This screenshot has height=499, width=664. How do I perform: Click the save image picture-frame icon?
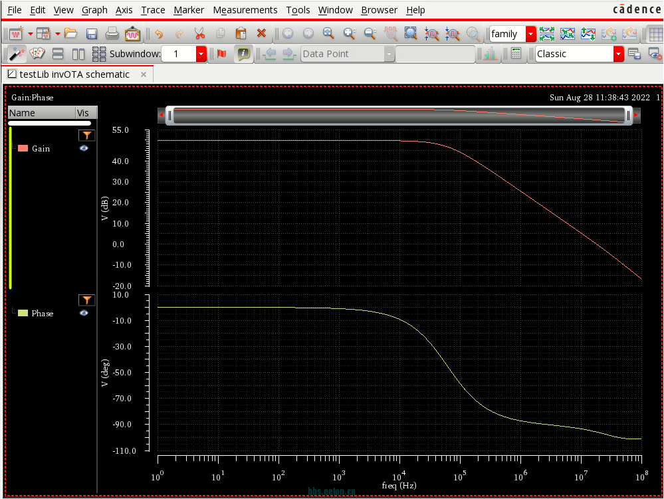[132, 33]
